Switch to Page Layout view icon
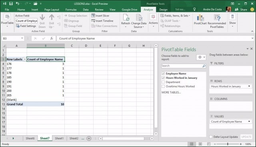This screenshot has width=256, height=147. point(200,144)
